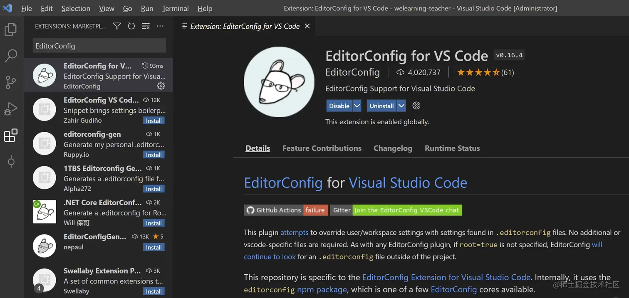
Task: Click the v0.16.4 version badge
Action: coord(509,55)
